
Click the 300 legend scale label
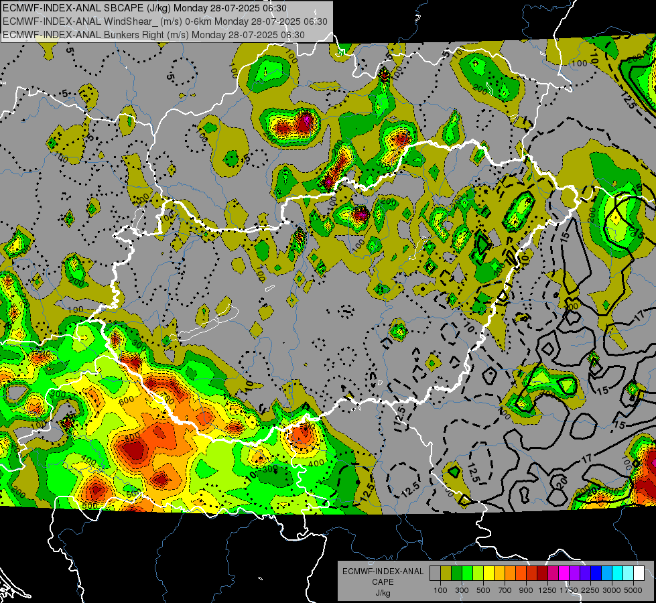tap(462, 590)
